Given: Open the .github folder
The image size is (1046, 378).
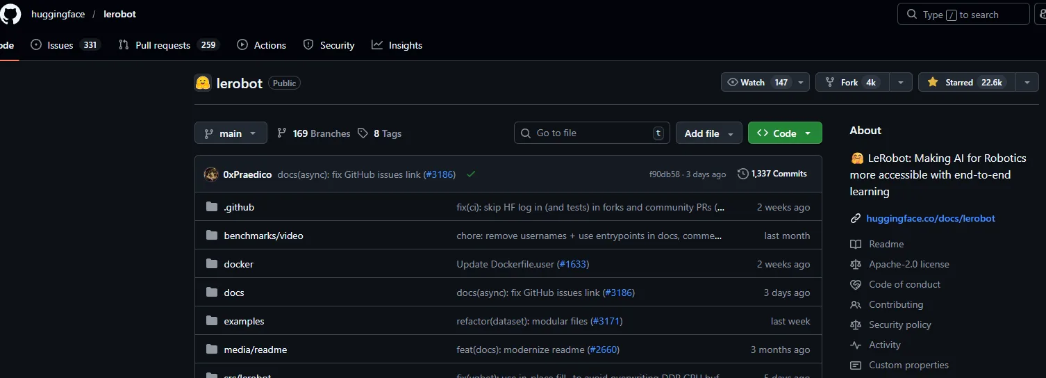Looking at the screenshot, I should [239, 207].
